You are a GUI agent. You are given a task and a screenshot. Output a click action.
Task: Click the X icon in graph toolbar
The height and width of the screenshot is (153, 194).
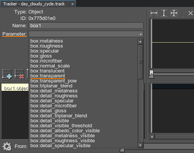click(191, 13)
